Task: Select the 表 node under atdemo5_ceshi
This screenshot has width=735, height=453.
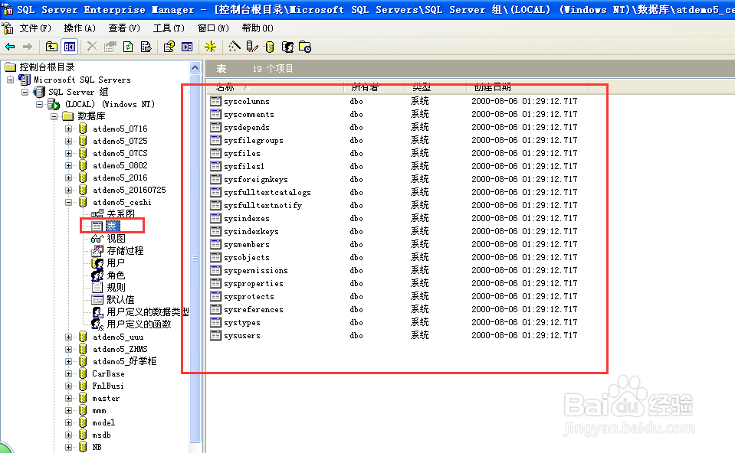Action: point(112,226)
